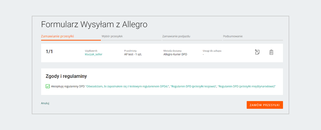This screenshot has height=130, width=321.
Task: Open the Wybór przesyłek step
Action: click(112, 36)
